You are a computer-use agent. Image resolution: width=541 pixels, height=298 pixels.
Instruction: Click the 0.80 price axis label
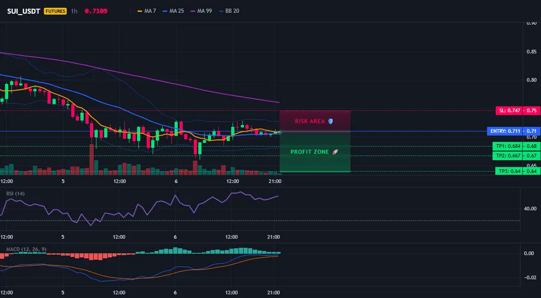[x=531, y=80]
